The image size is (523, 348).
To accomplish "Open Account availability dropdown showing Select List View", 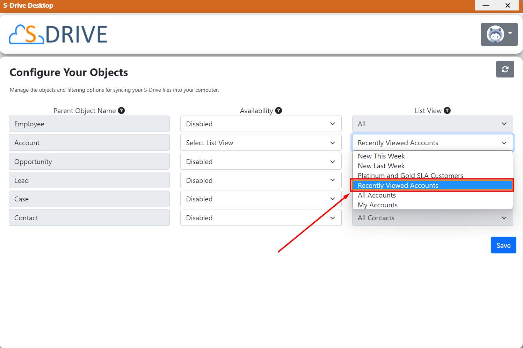I will click(261, 143).
